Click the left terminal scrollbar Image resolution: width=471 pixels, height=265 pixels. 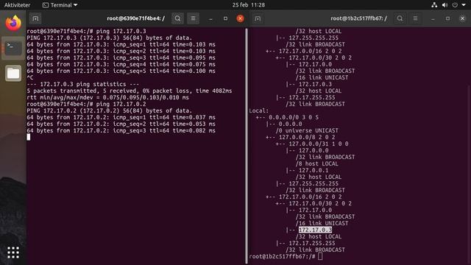tap(247, 146)
